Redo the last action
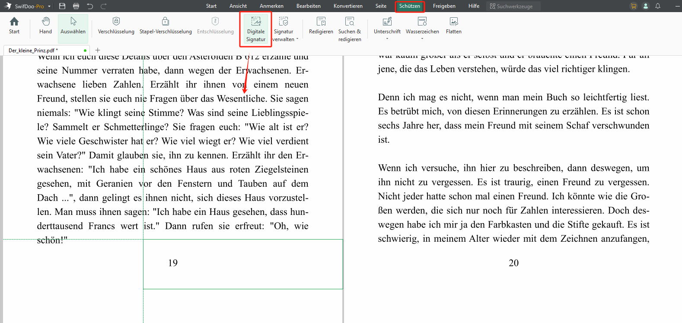The height and width of the screenshot is (323, 682). (x=104, y=6)
